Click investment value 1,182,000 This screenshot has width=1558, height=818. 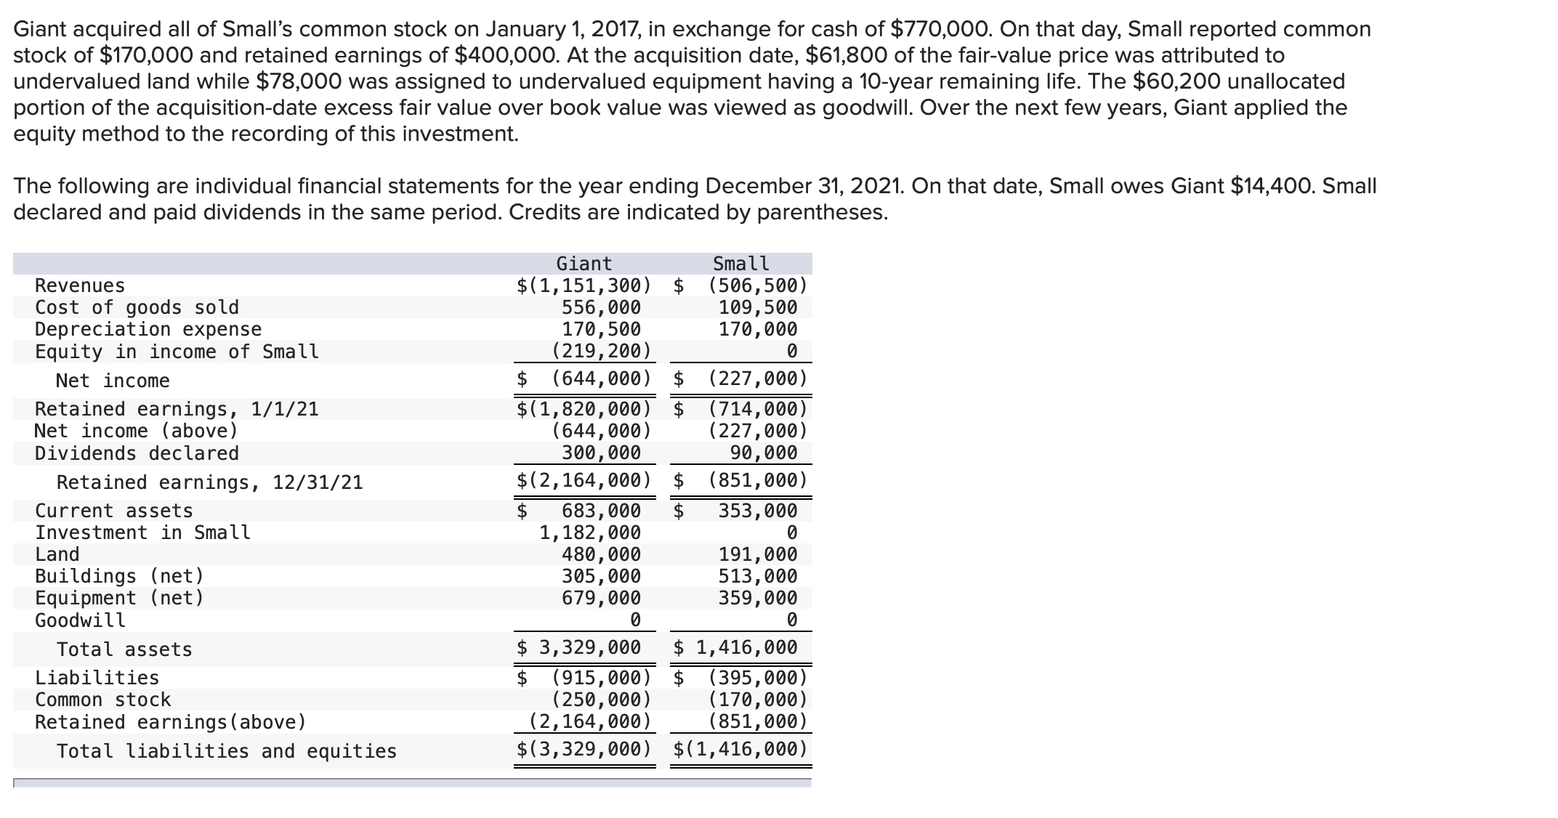click(x=590, y=532)
